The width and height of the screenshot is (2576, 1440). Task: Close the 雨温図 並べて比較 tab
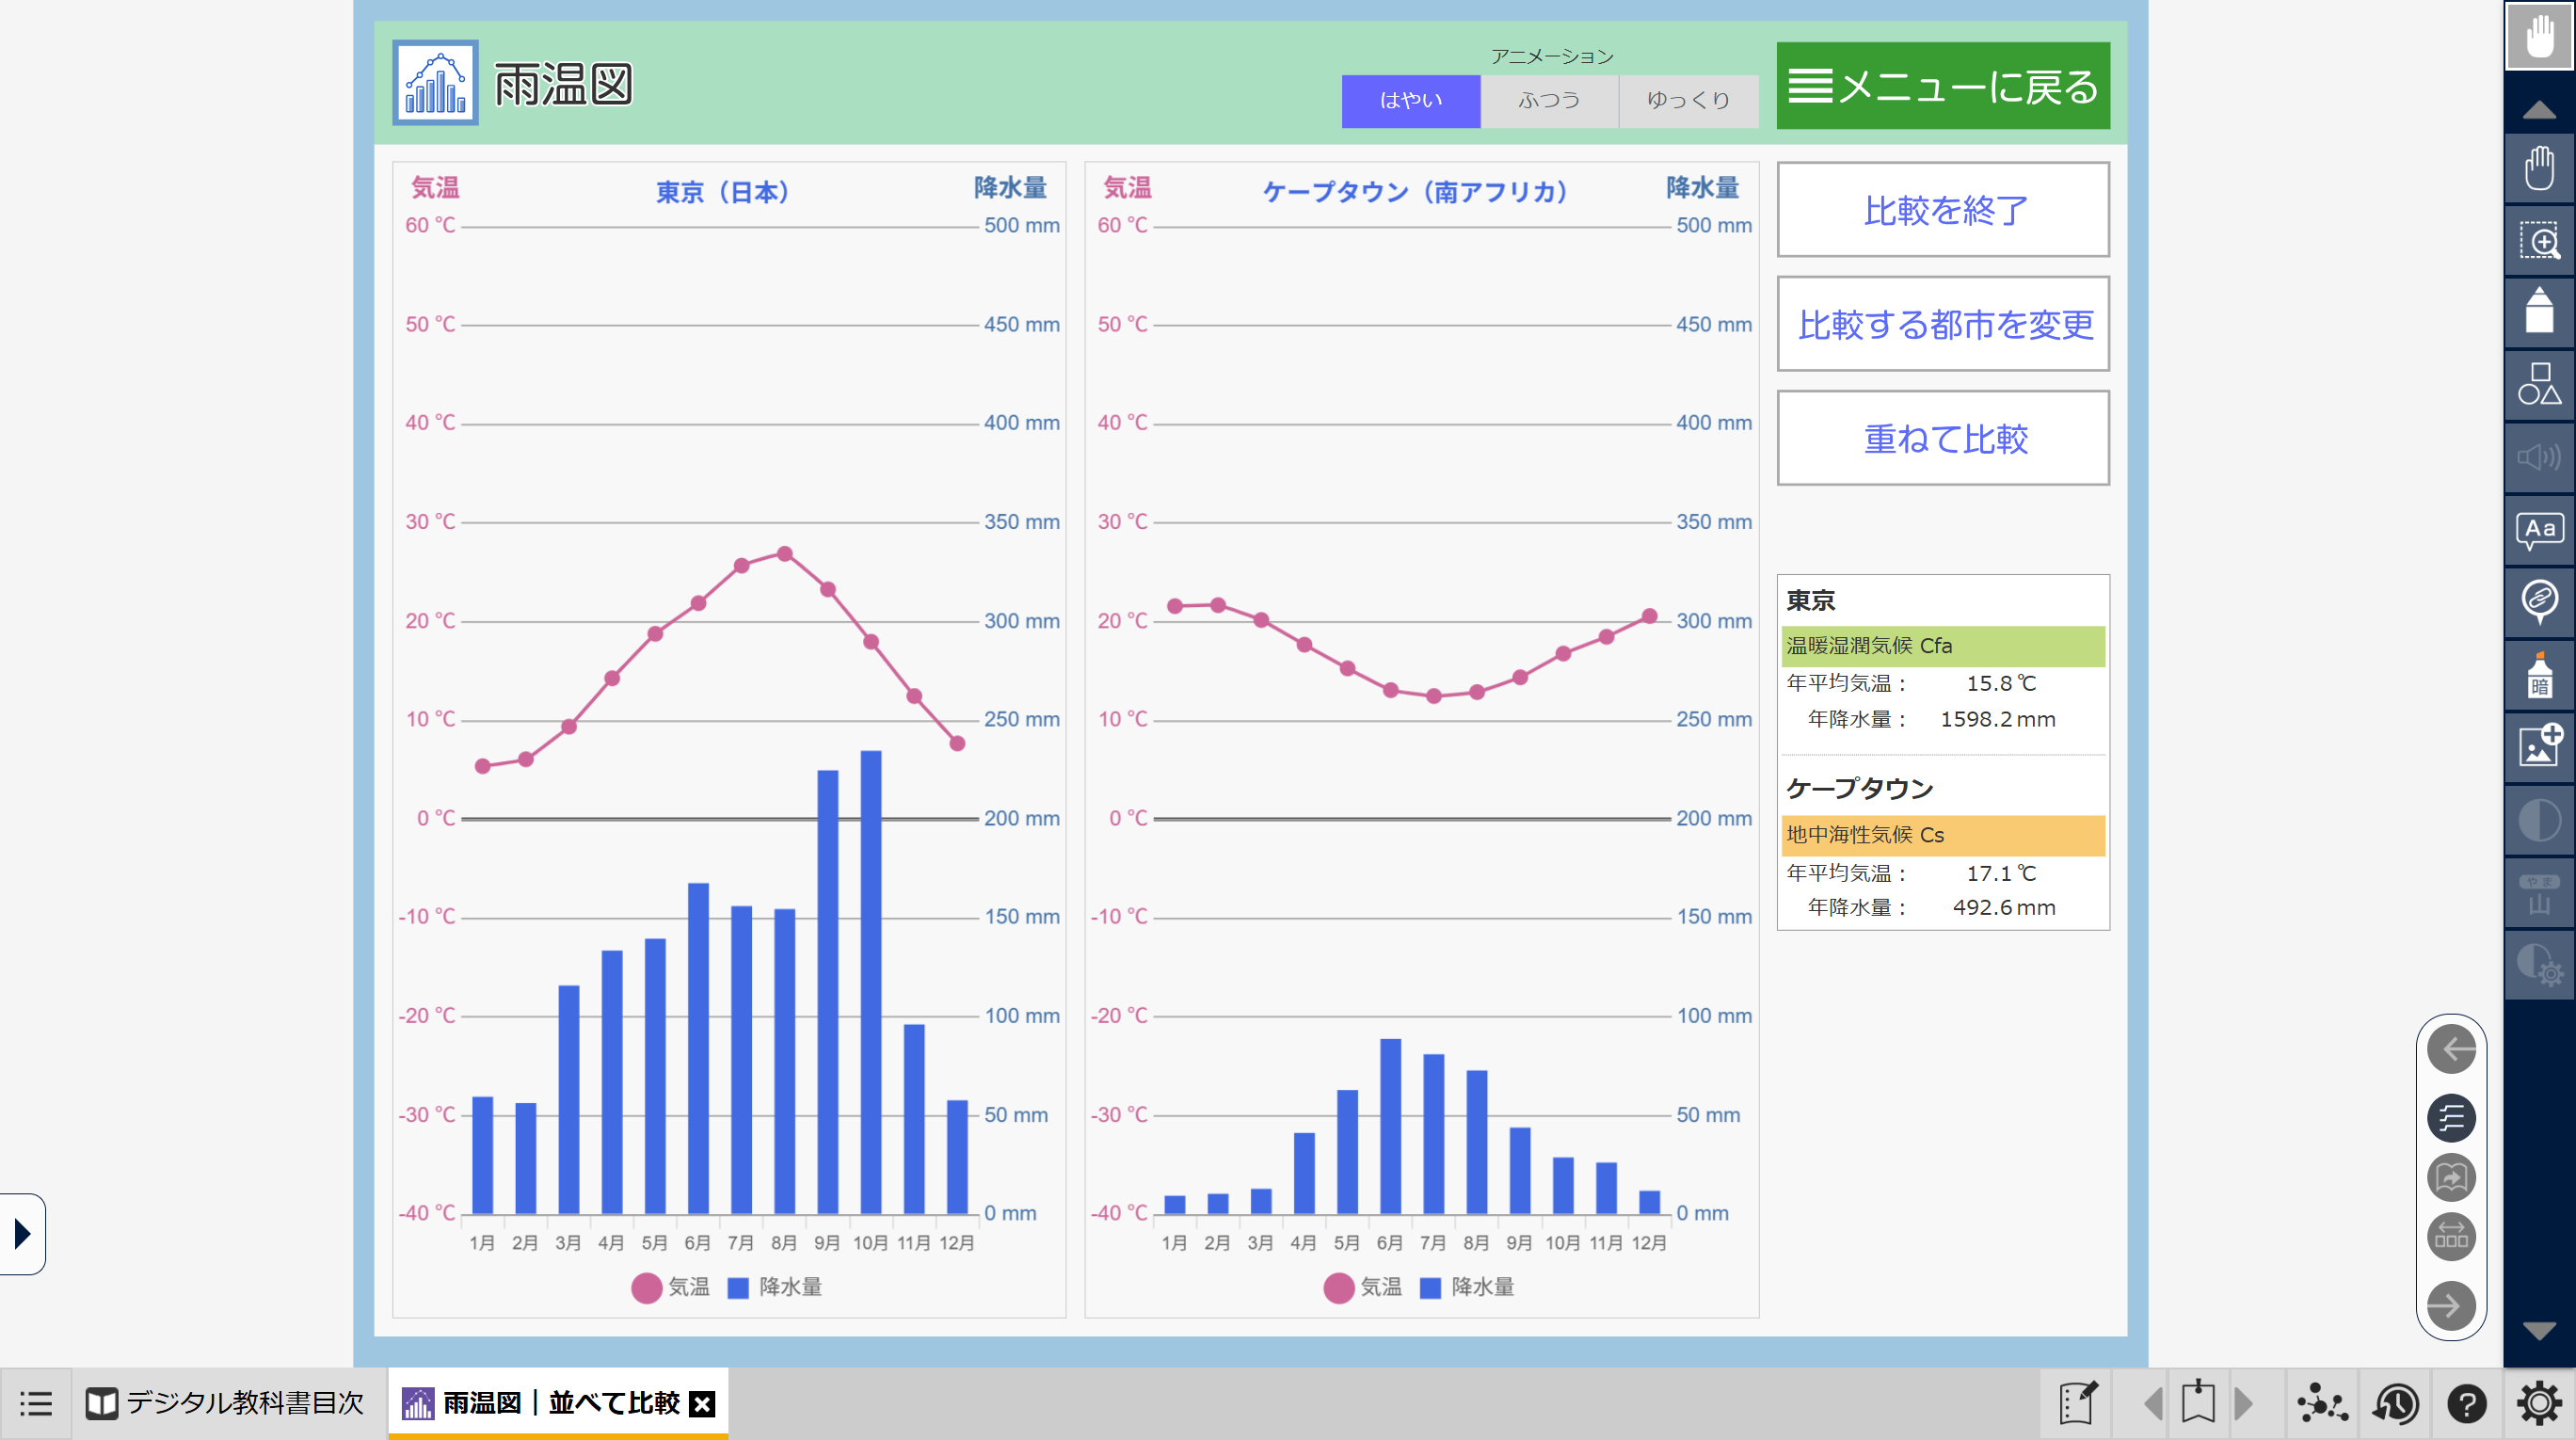point(703,1404)
